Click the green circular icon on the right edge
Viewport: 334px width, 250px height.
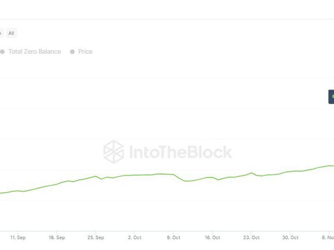pyautogui.click(x=332, y=96)
